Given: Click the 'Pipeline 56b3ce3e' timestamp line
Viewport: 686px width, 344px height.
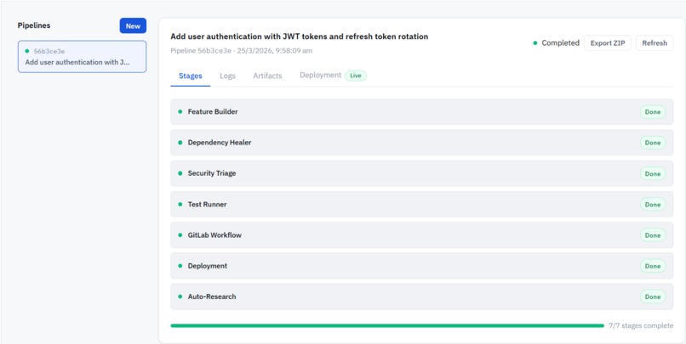Looking at the screenshot, I should click(x=242, y=51).
